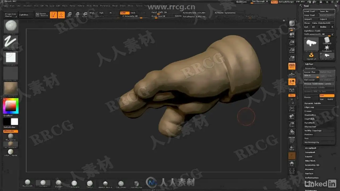Open the Texture menu
This screenshot has height=191, width=340.
(x=139, y=6)
